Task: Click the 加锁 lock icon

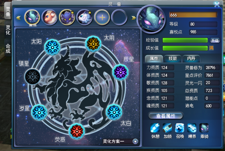Action: 167,128
